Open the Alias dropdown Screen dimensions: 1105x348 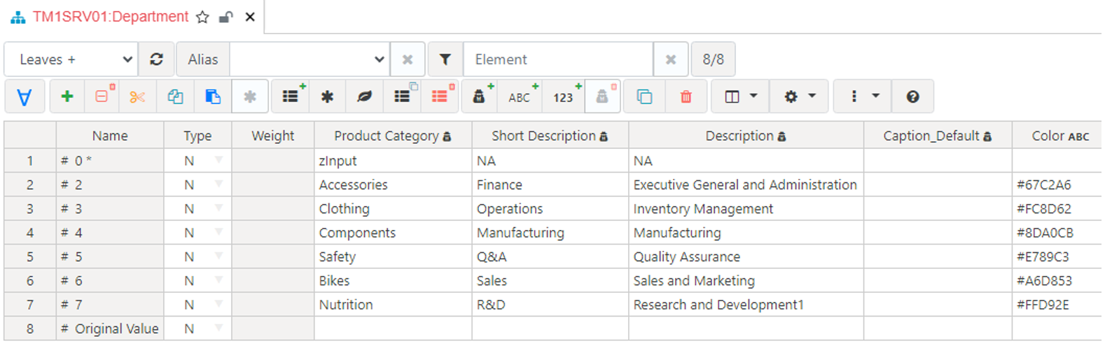coord(310,59)
